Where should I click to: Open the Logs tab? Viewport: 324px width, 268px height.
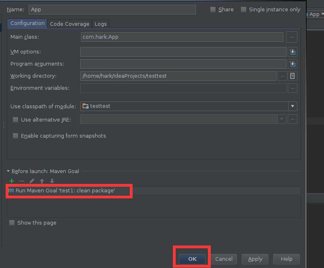pos(100,24)
